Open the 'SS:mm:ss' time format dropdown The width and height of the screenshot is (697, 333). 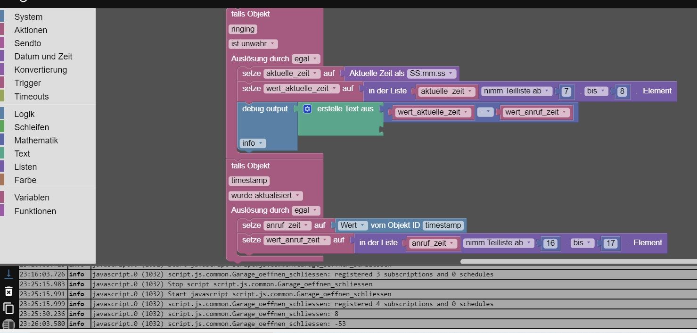click(432, 74)
